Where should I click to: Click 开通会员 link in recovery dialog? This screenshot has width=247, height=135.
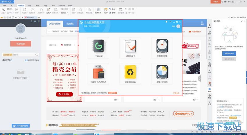tap(176, 93)
